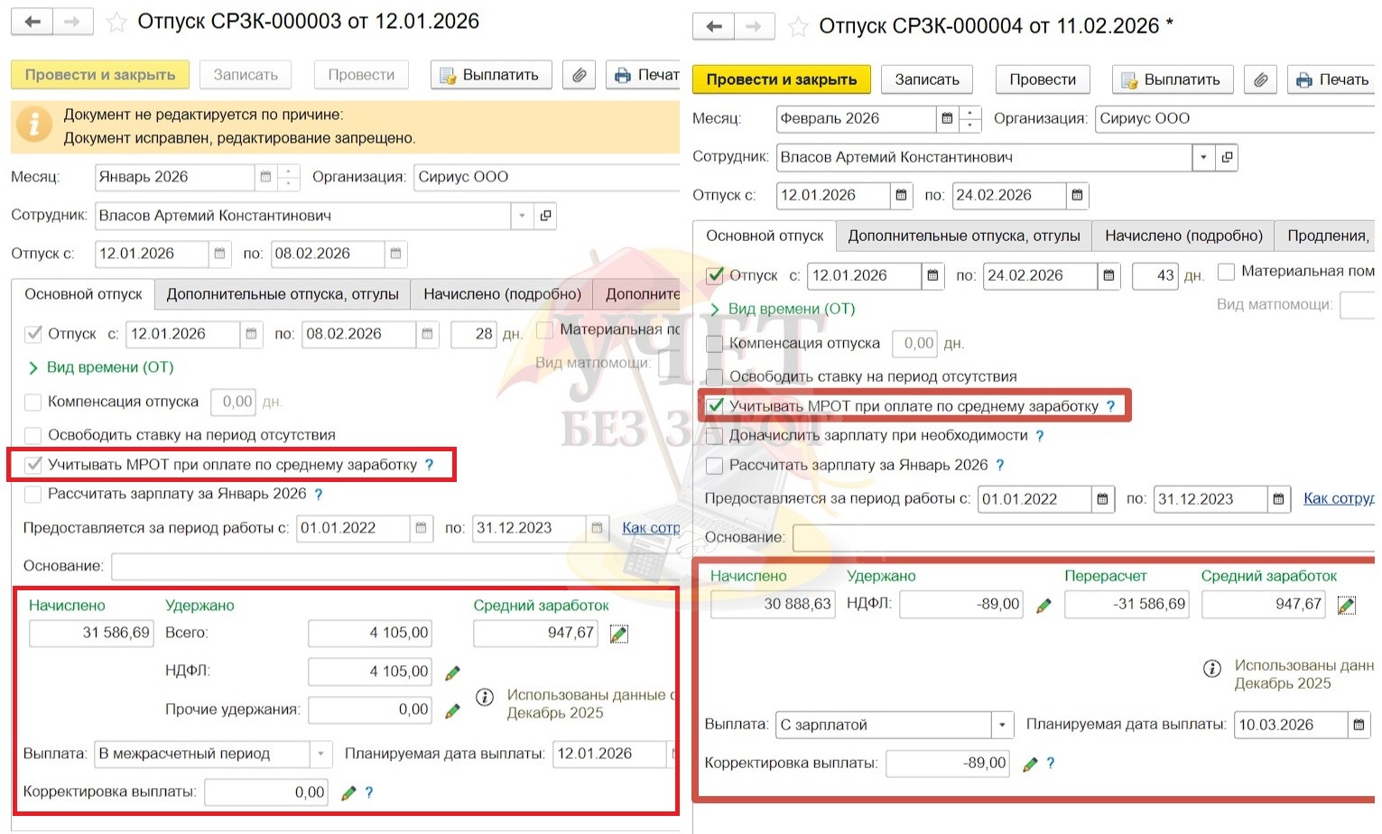Open calendar for period start 01.01.2022, right window
Screen dimensions: 1382x834
(1102, 499)
